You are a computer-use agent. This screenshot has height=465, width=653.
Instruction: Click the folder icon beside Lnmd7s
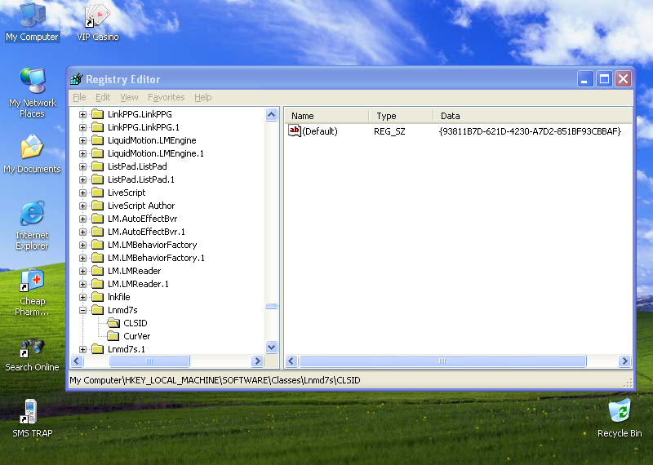[x=97, y=310]
